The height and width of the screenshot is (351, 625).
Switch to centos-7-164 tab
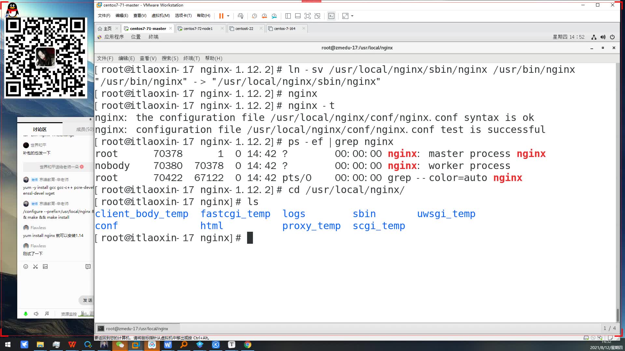click(x=285, y=29)
